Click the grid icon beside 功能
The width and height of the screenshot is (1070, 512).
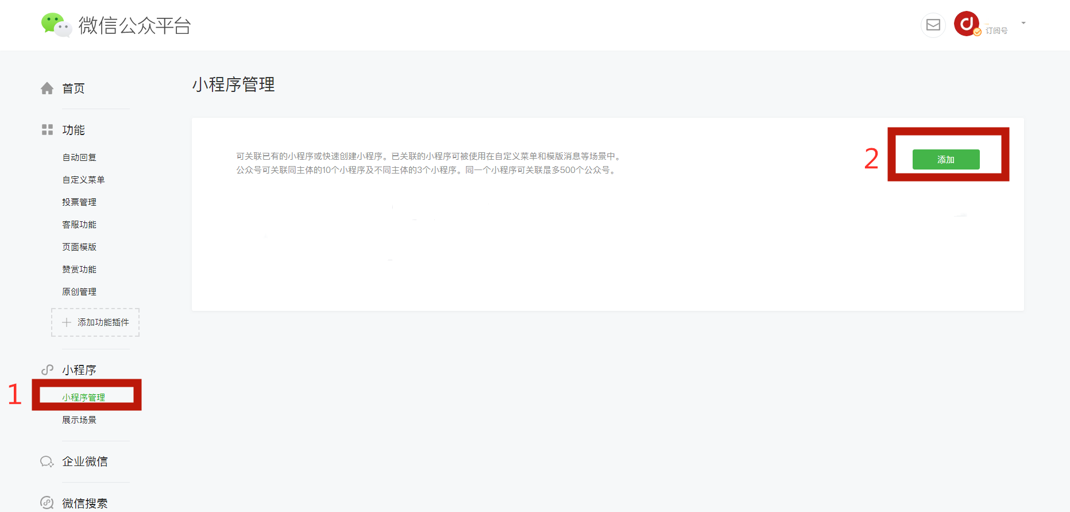47,130
